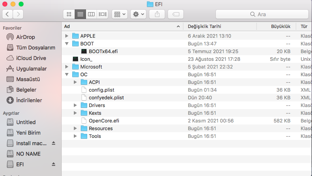Switch to icon view in toolbar
312x176 pixels.
(69, 14)
